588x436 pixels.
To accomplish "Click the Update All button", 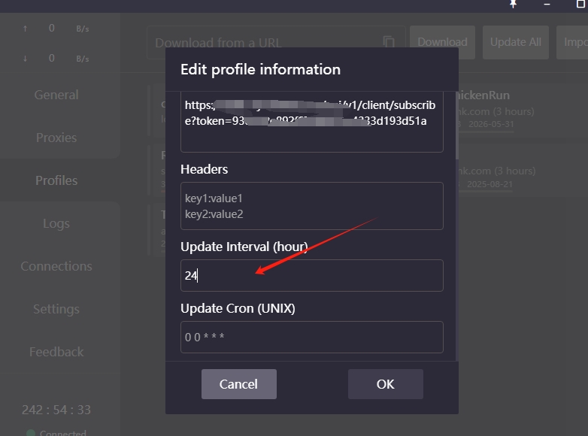I will click(515, 42).
